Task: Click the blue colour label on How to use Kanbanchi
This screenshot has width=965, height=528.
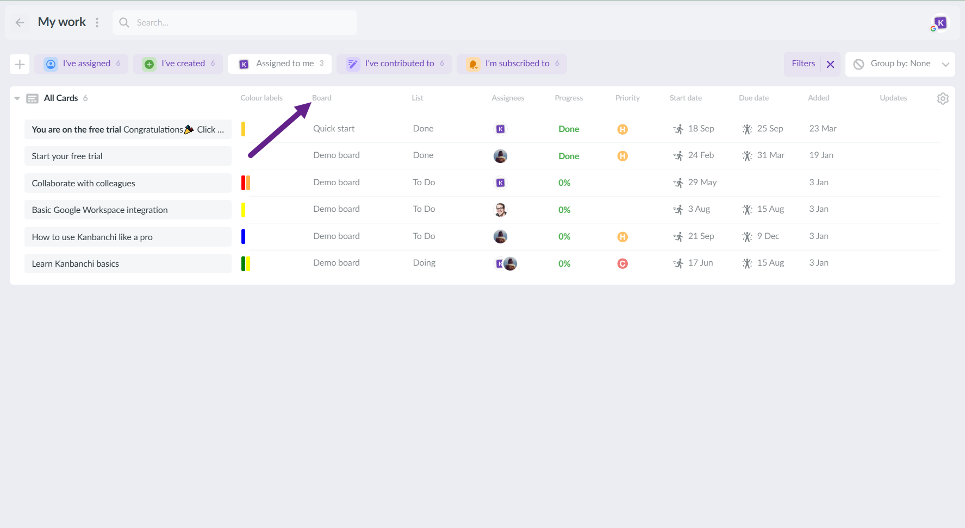Action: (243, 237)
